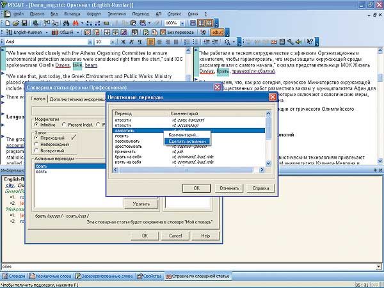Click the numbered list icon
Screen dimensions: 384x288
[187, 42]
